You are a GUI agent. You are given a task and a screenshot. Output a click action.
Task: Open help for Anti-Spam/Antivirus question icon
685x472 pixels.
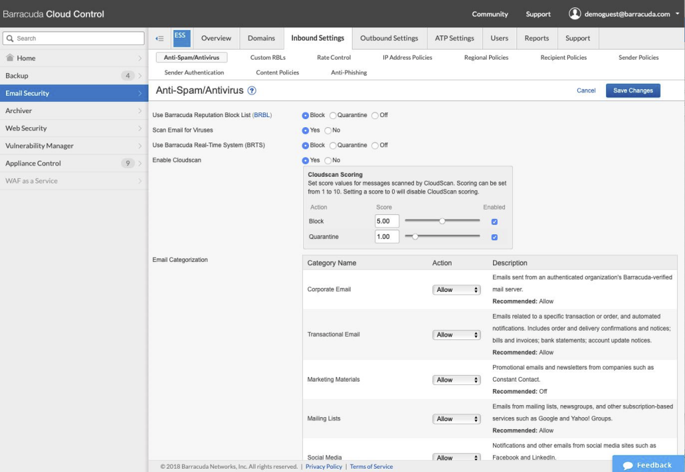click(252, 90)
